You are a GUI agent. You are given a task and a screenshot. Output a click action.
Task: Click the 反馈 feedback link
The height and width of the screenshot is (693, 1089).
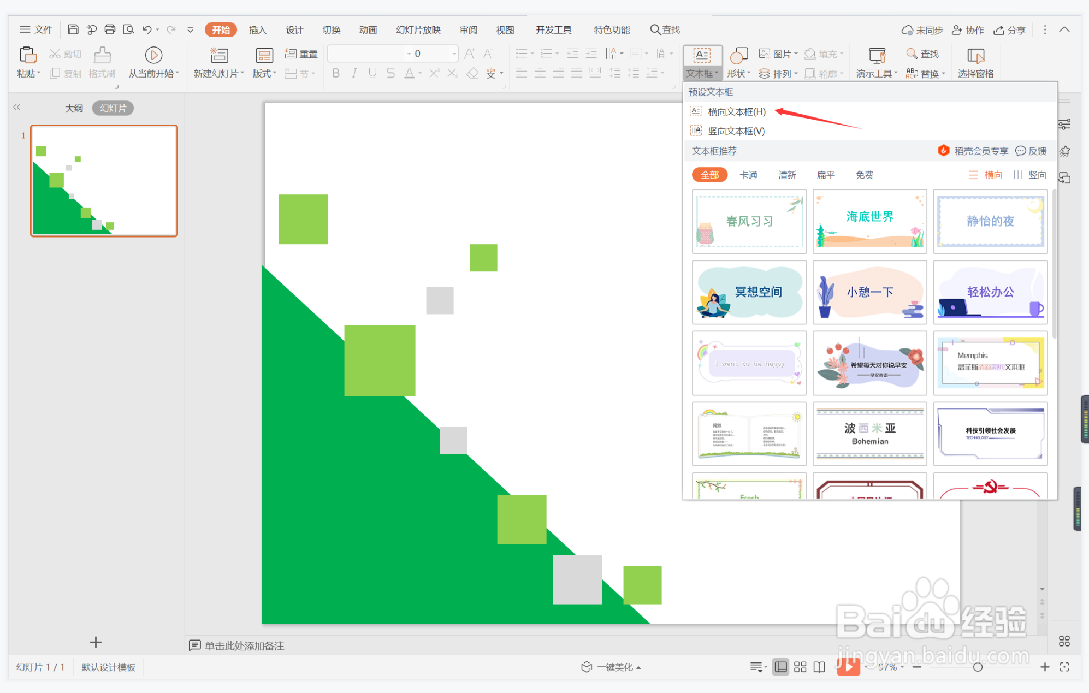point(1031,151)
